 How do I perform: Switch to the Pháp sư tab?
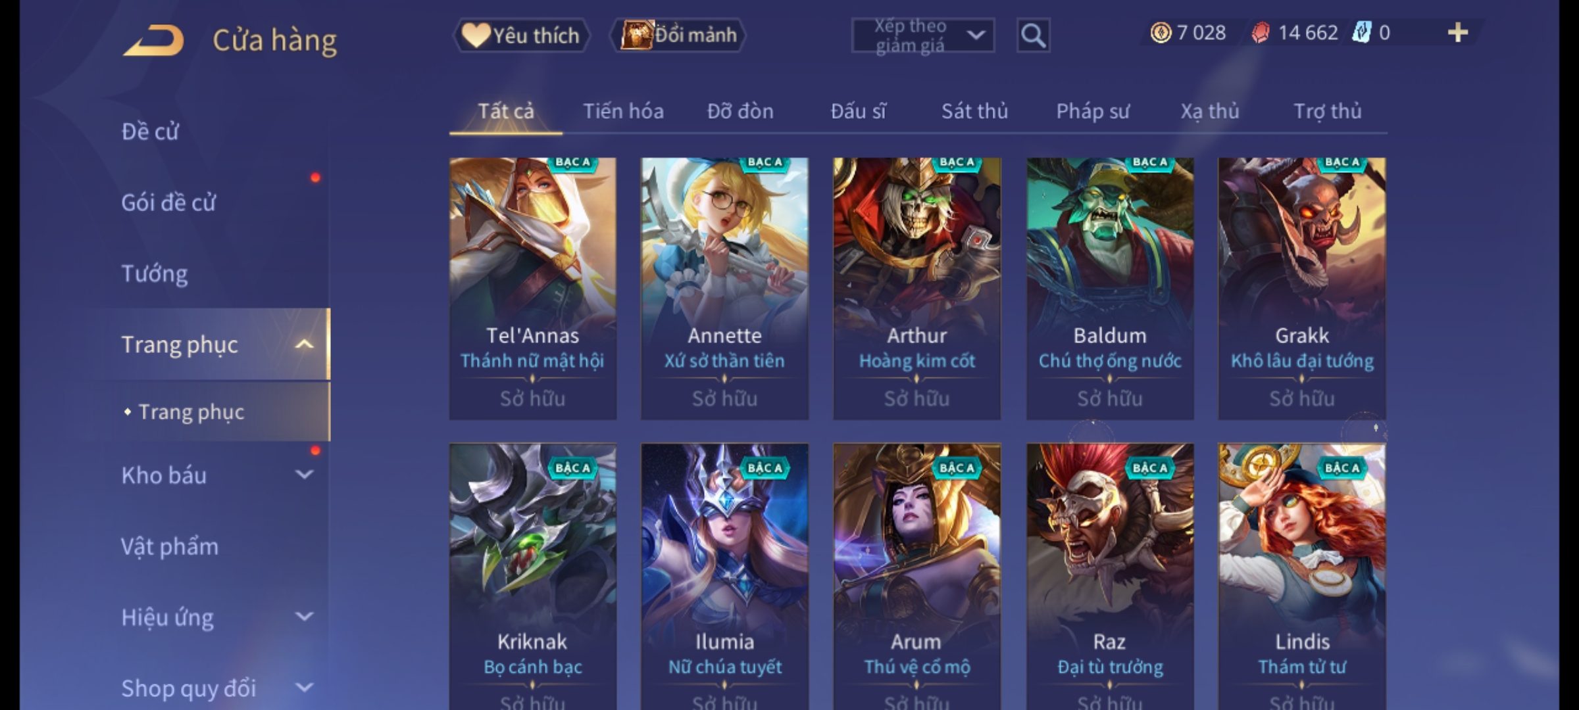tap(1093, 111)
